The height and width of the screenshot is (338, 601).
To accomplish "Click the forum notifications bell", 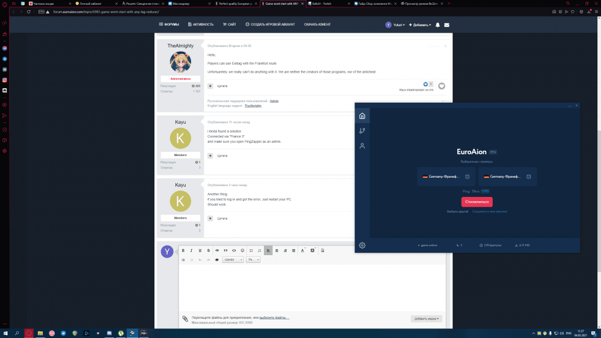I will [438, 25].
